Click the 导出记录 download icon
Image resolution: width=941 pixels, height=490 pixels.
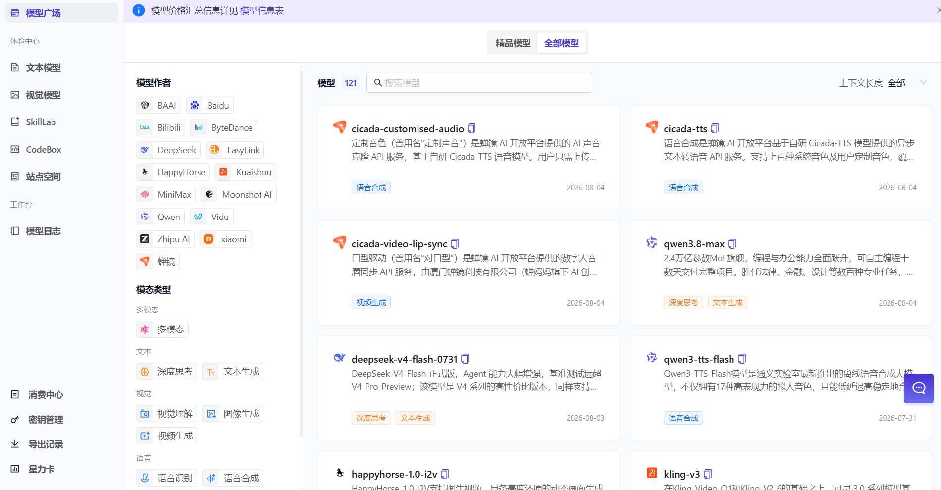tap(15, 444)
